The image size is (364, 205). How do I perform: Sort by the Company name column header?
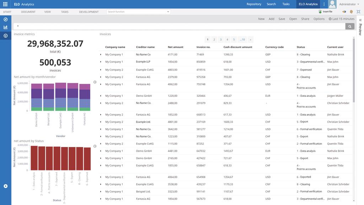click(x=115, y=47)
